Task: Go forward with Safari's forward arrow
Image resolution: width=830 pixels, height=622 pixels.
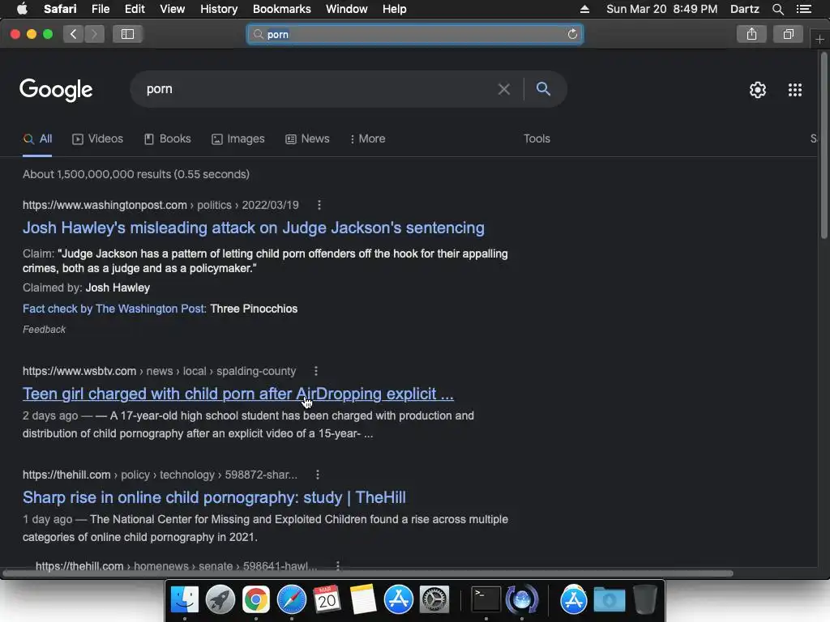Action: [x=94, y=34]
